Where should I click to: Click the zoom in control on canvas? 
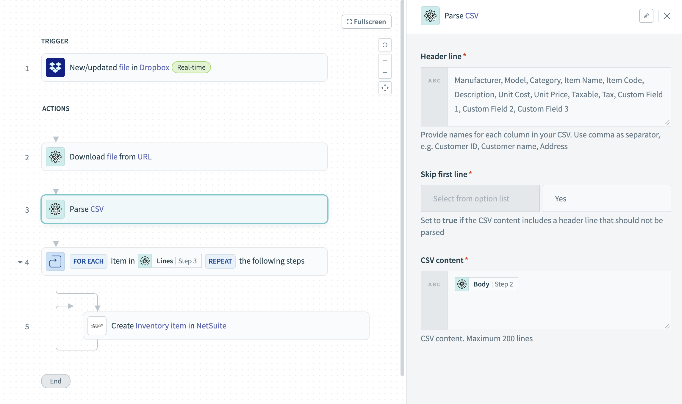385,60
